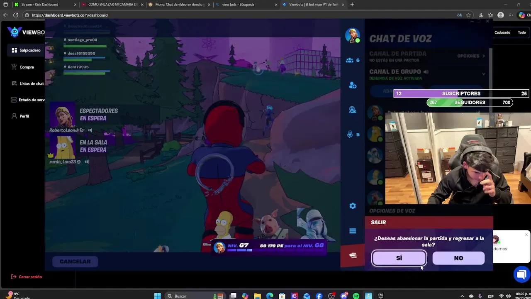Open the friends list icon showing 6
Viewport: 531px width, 299px height.
(x=352, y=60)
